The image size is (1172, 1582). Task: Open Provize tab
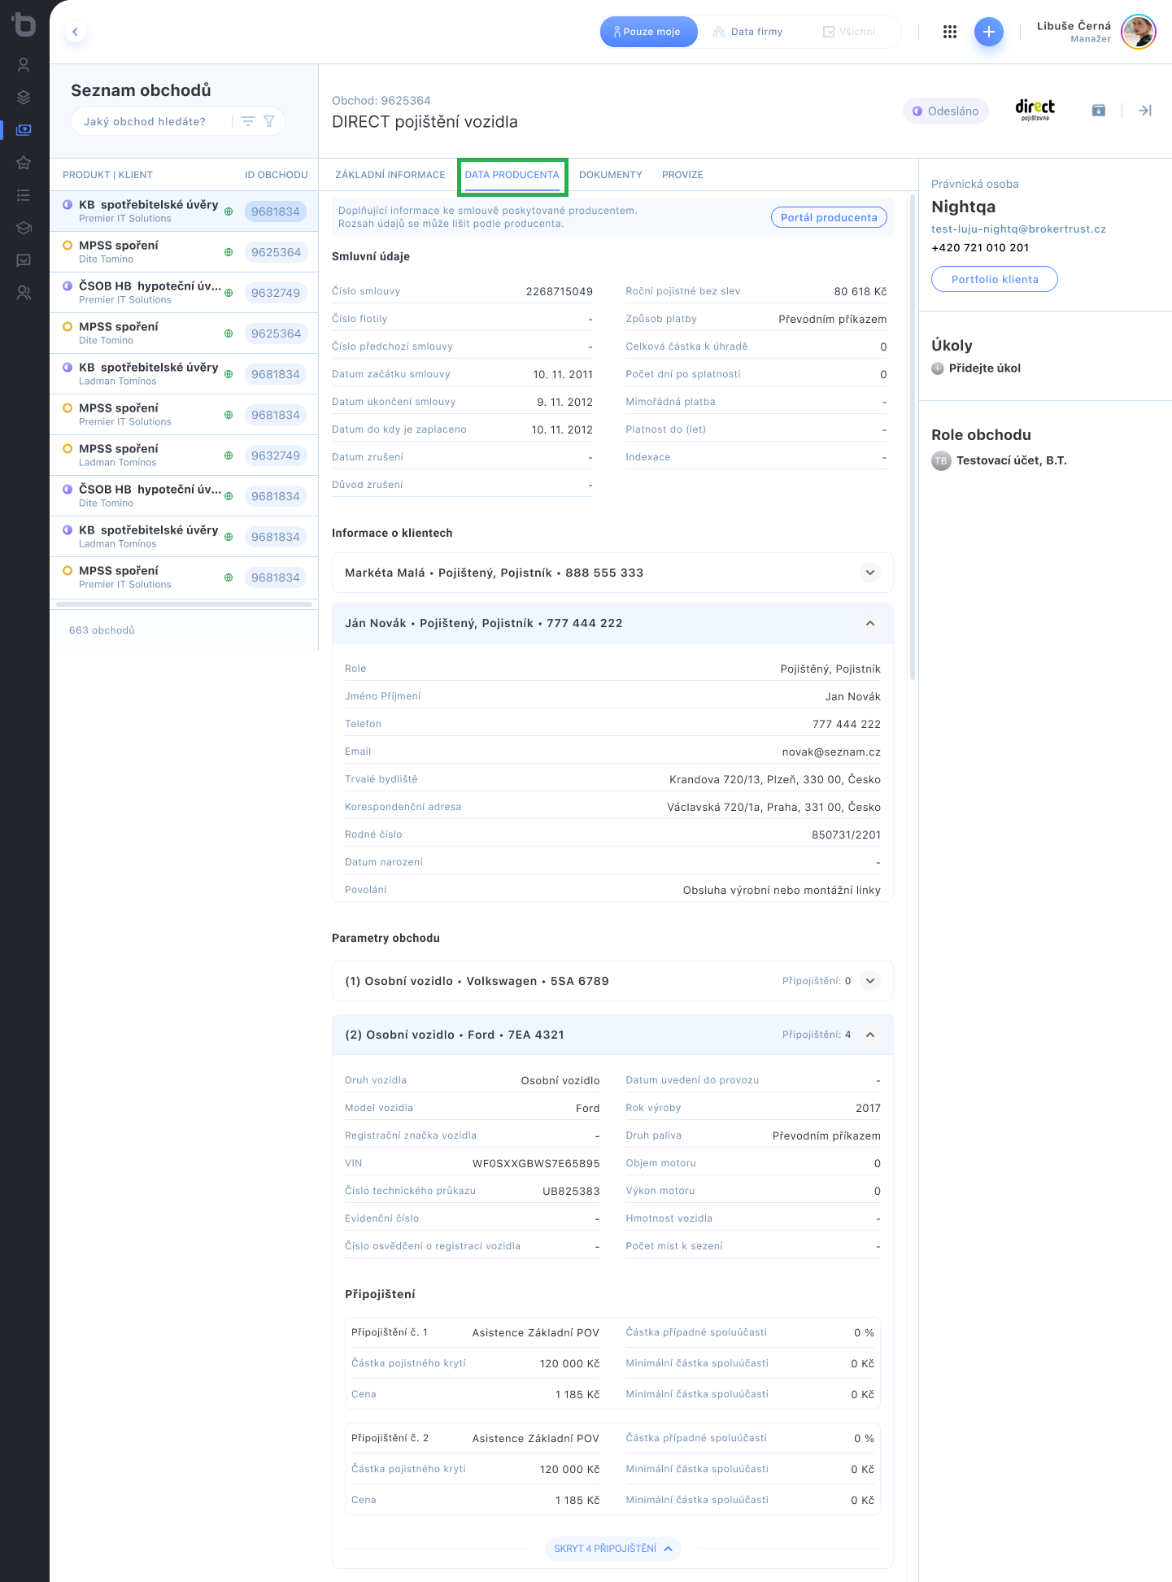682,175
